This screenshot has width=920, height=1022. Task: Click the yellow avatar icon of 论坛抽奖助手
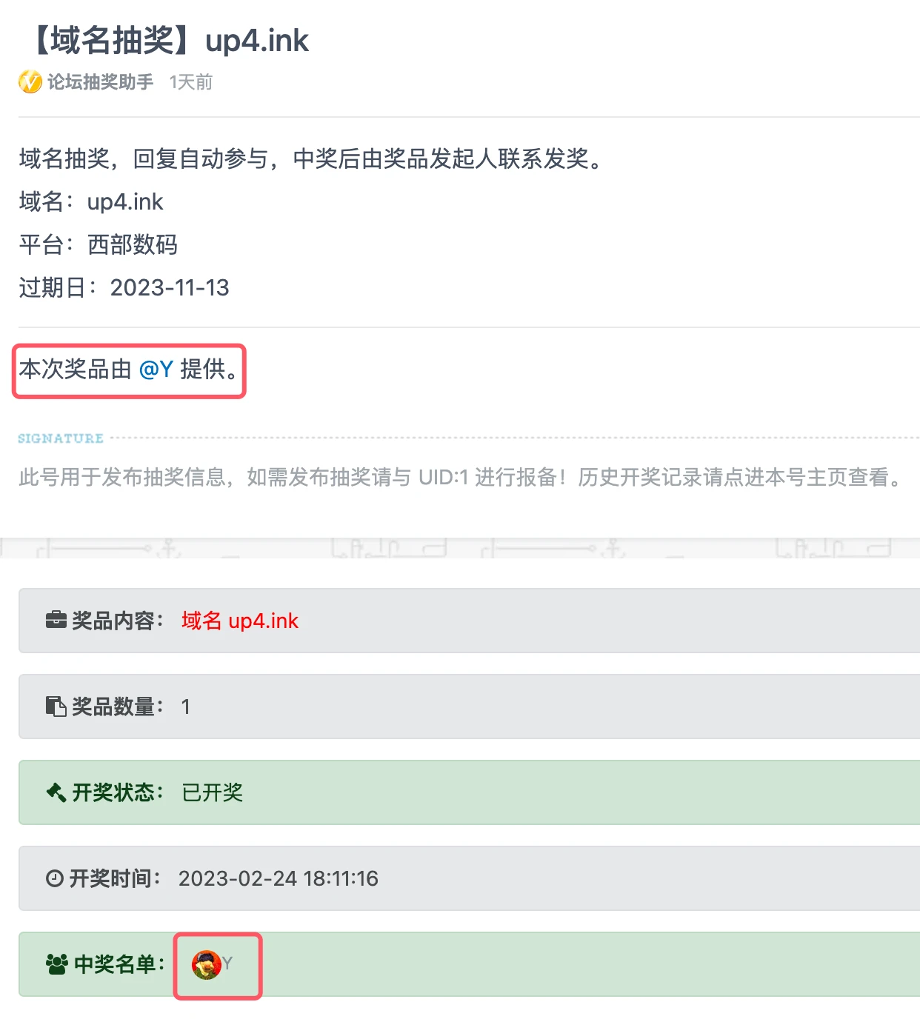click(x=30, y=81)
